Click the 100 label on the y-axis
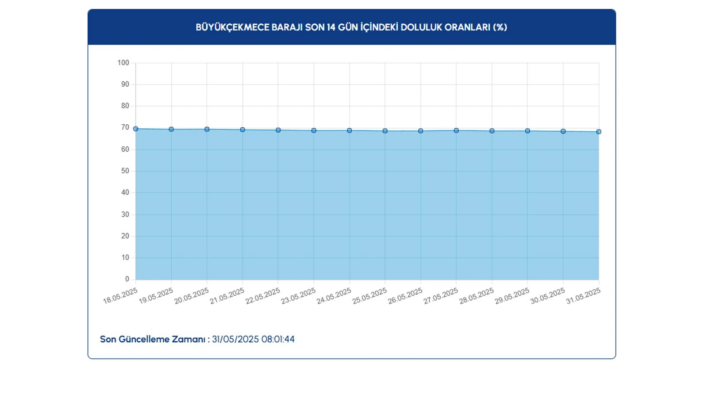The image size is (708, 398). (123, 63)
